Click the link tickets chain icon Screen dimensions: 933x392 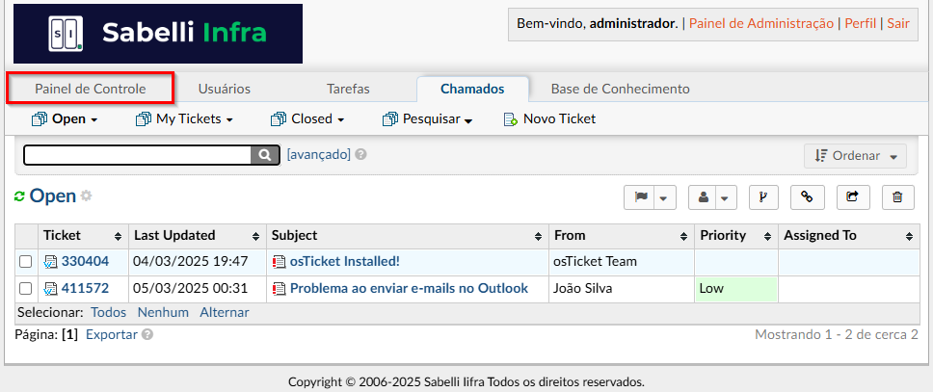click(807, 197)
